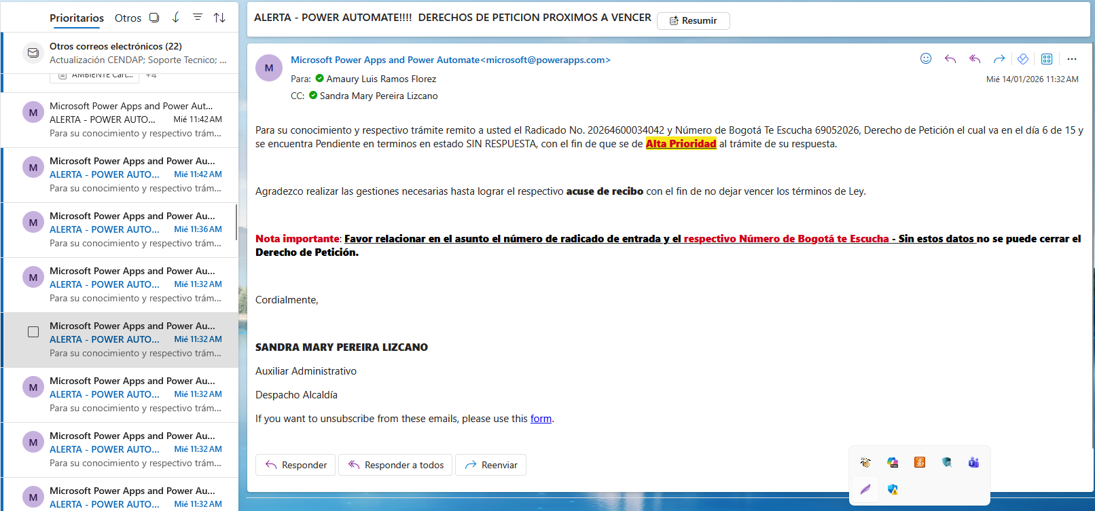
Task: Open the Java icon in tray popup
Action: [x=920, y=462]
